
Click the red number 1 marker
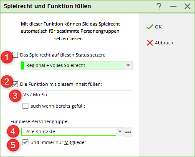coord(7,57)
